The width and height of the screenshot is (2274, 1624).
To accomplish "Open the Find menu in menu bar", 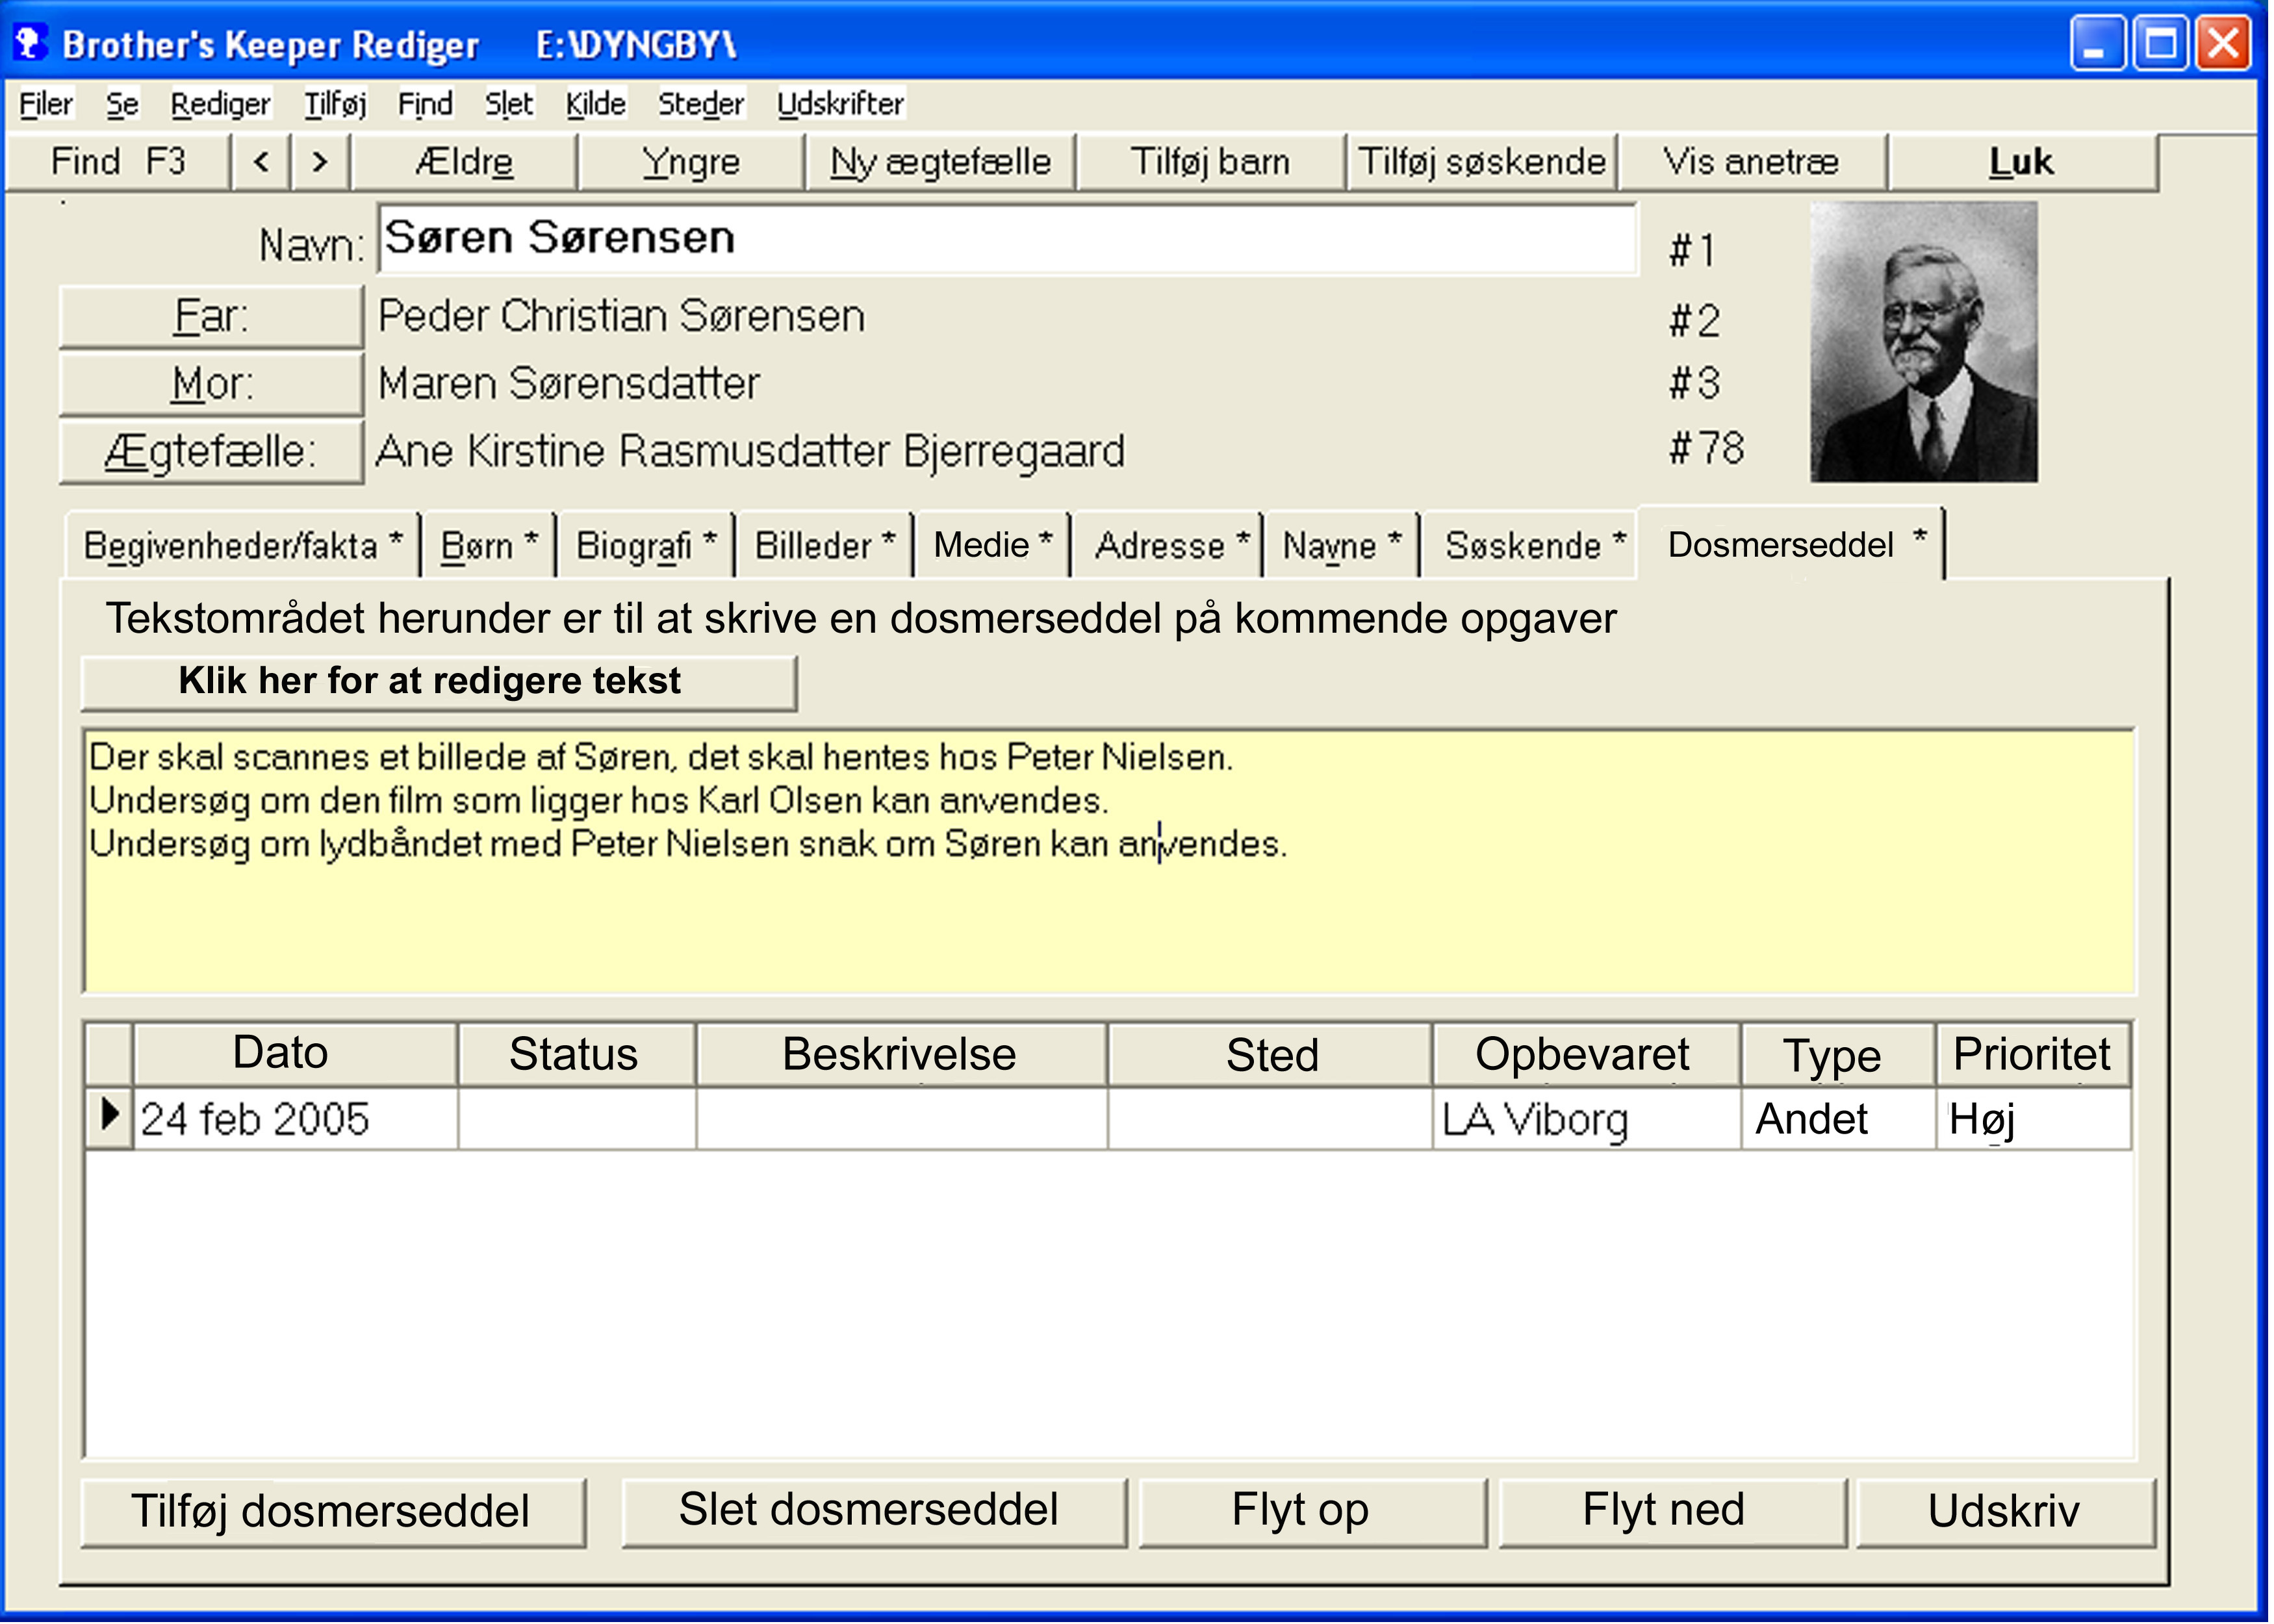I will 425,104.
